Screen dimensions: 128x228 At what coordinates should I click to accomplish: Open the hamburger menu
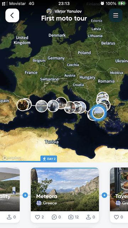[x=116, y=15]
